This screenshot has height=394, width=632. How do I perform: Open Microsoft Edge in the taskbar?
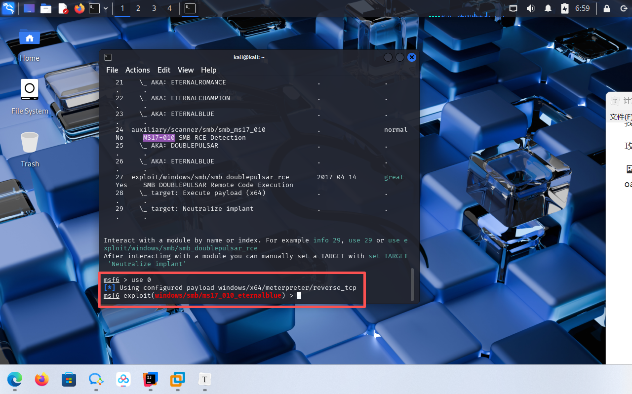coord(15,379)
